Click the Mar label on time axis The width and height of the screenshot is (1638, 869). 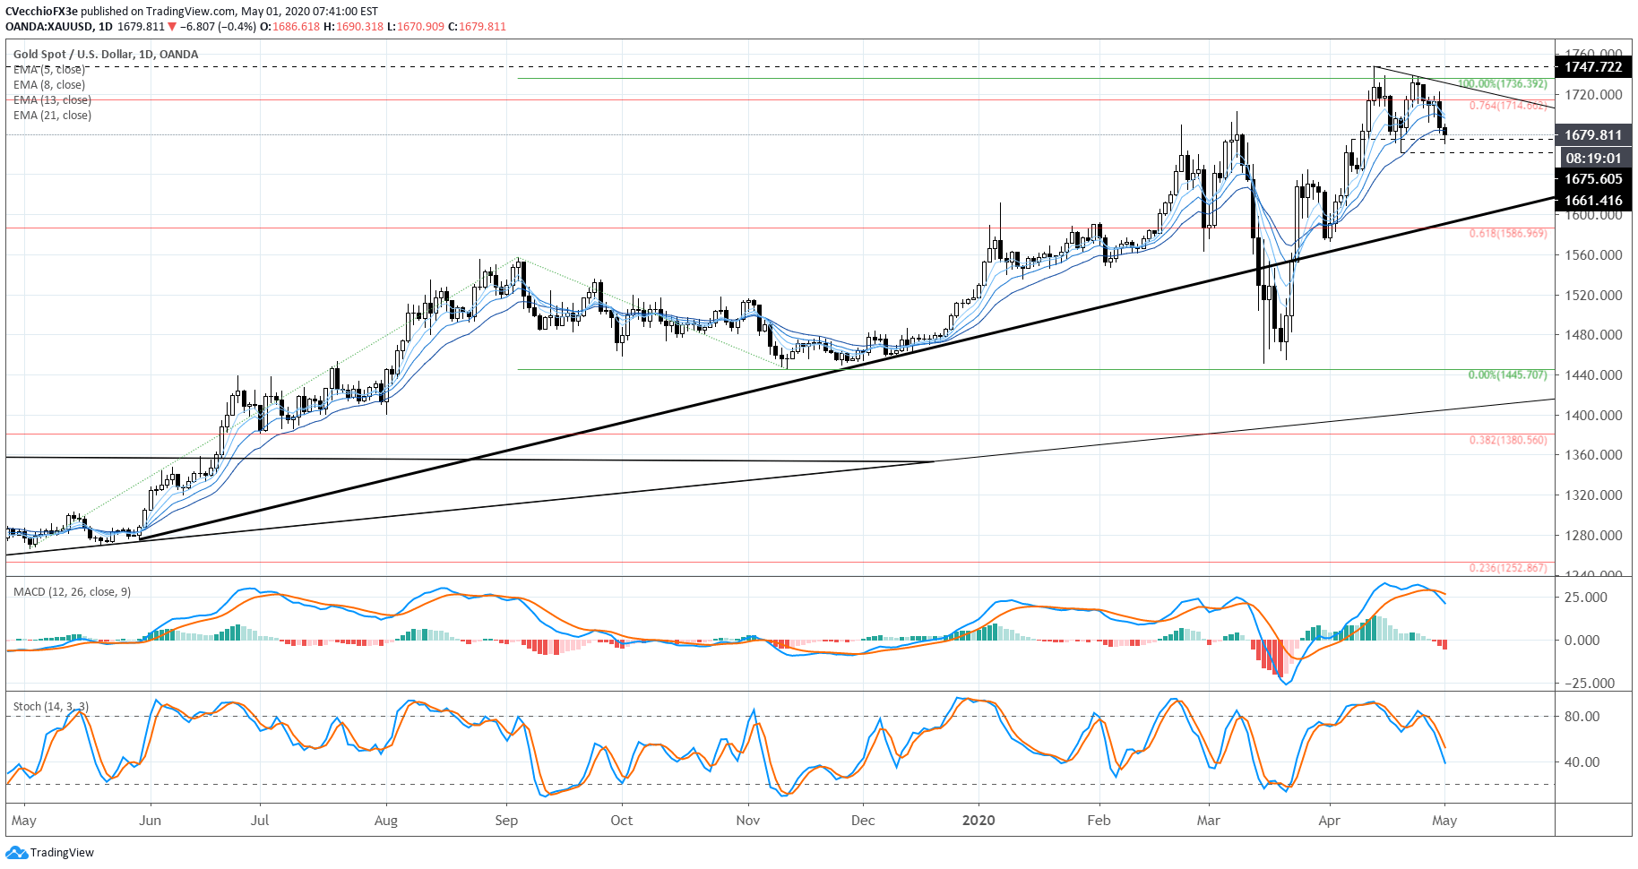(1209, 821)
